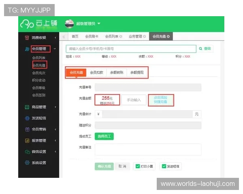Toggle the 发送短信 checkbox

pos(164,166)
